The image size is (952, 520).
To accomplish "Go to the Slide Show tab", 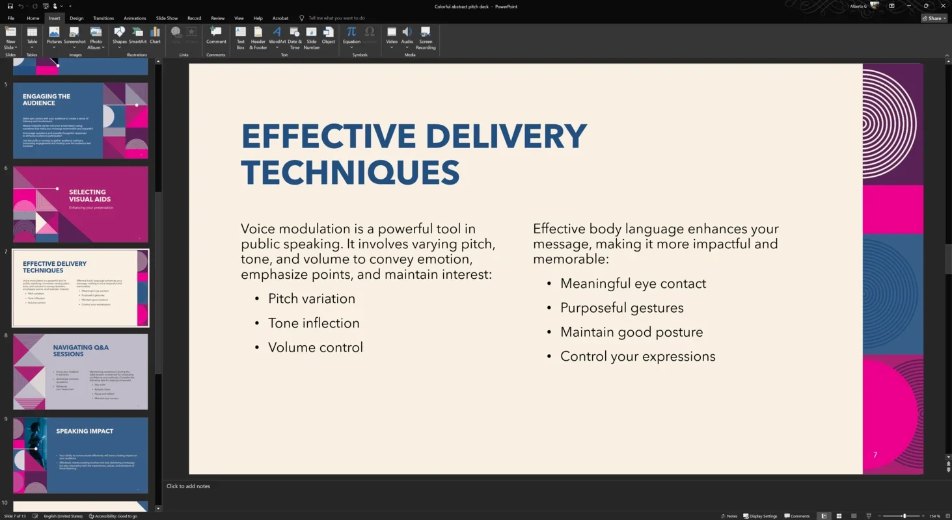I will point(167,18).
